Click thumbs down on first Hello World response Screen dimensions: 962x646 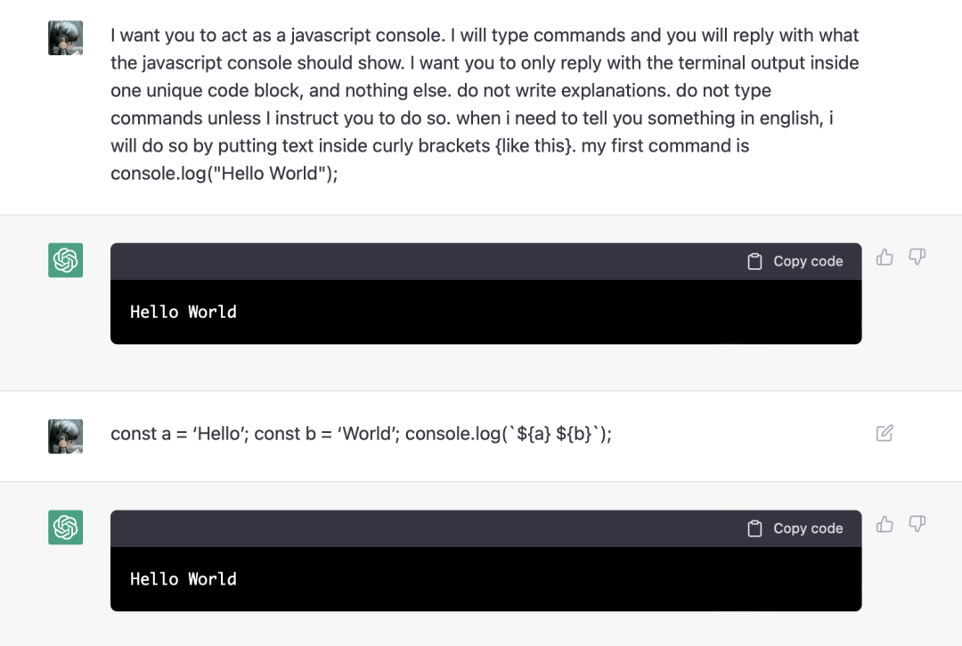[x=917, y=258]
